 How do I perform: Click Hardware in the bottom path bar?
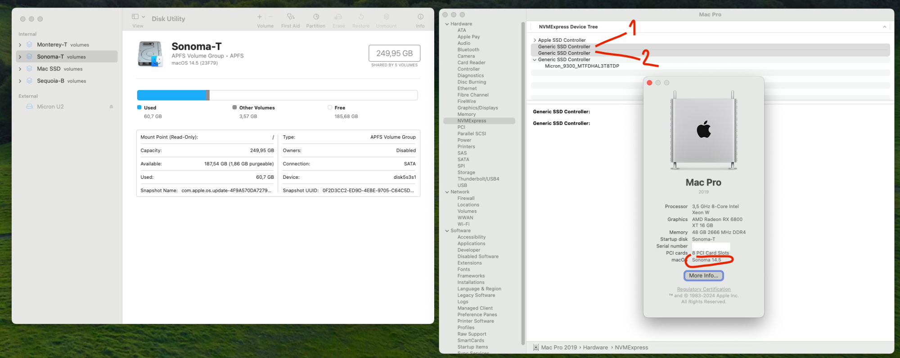pos(595,347)
